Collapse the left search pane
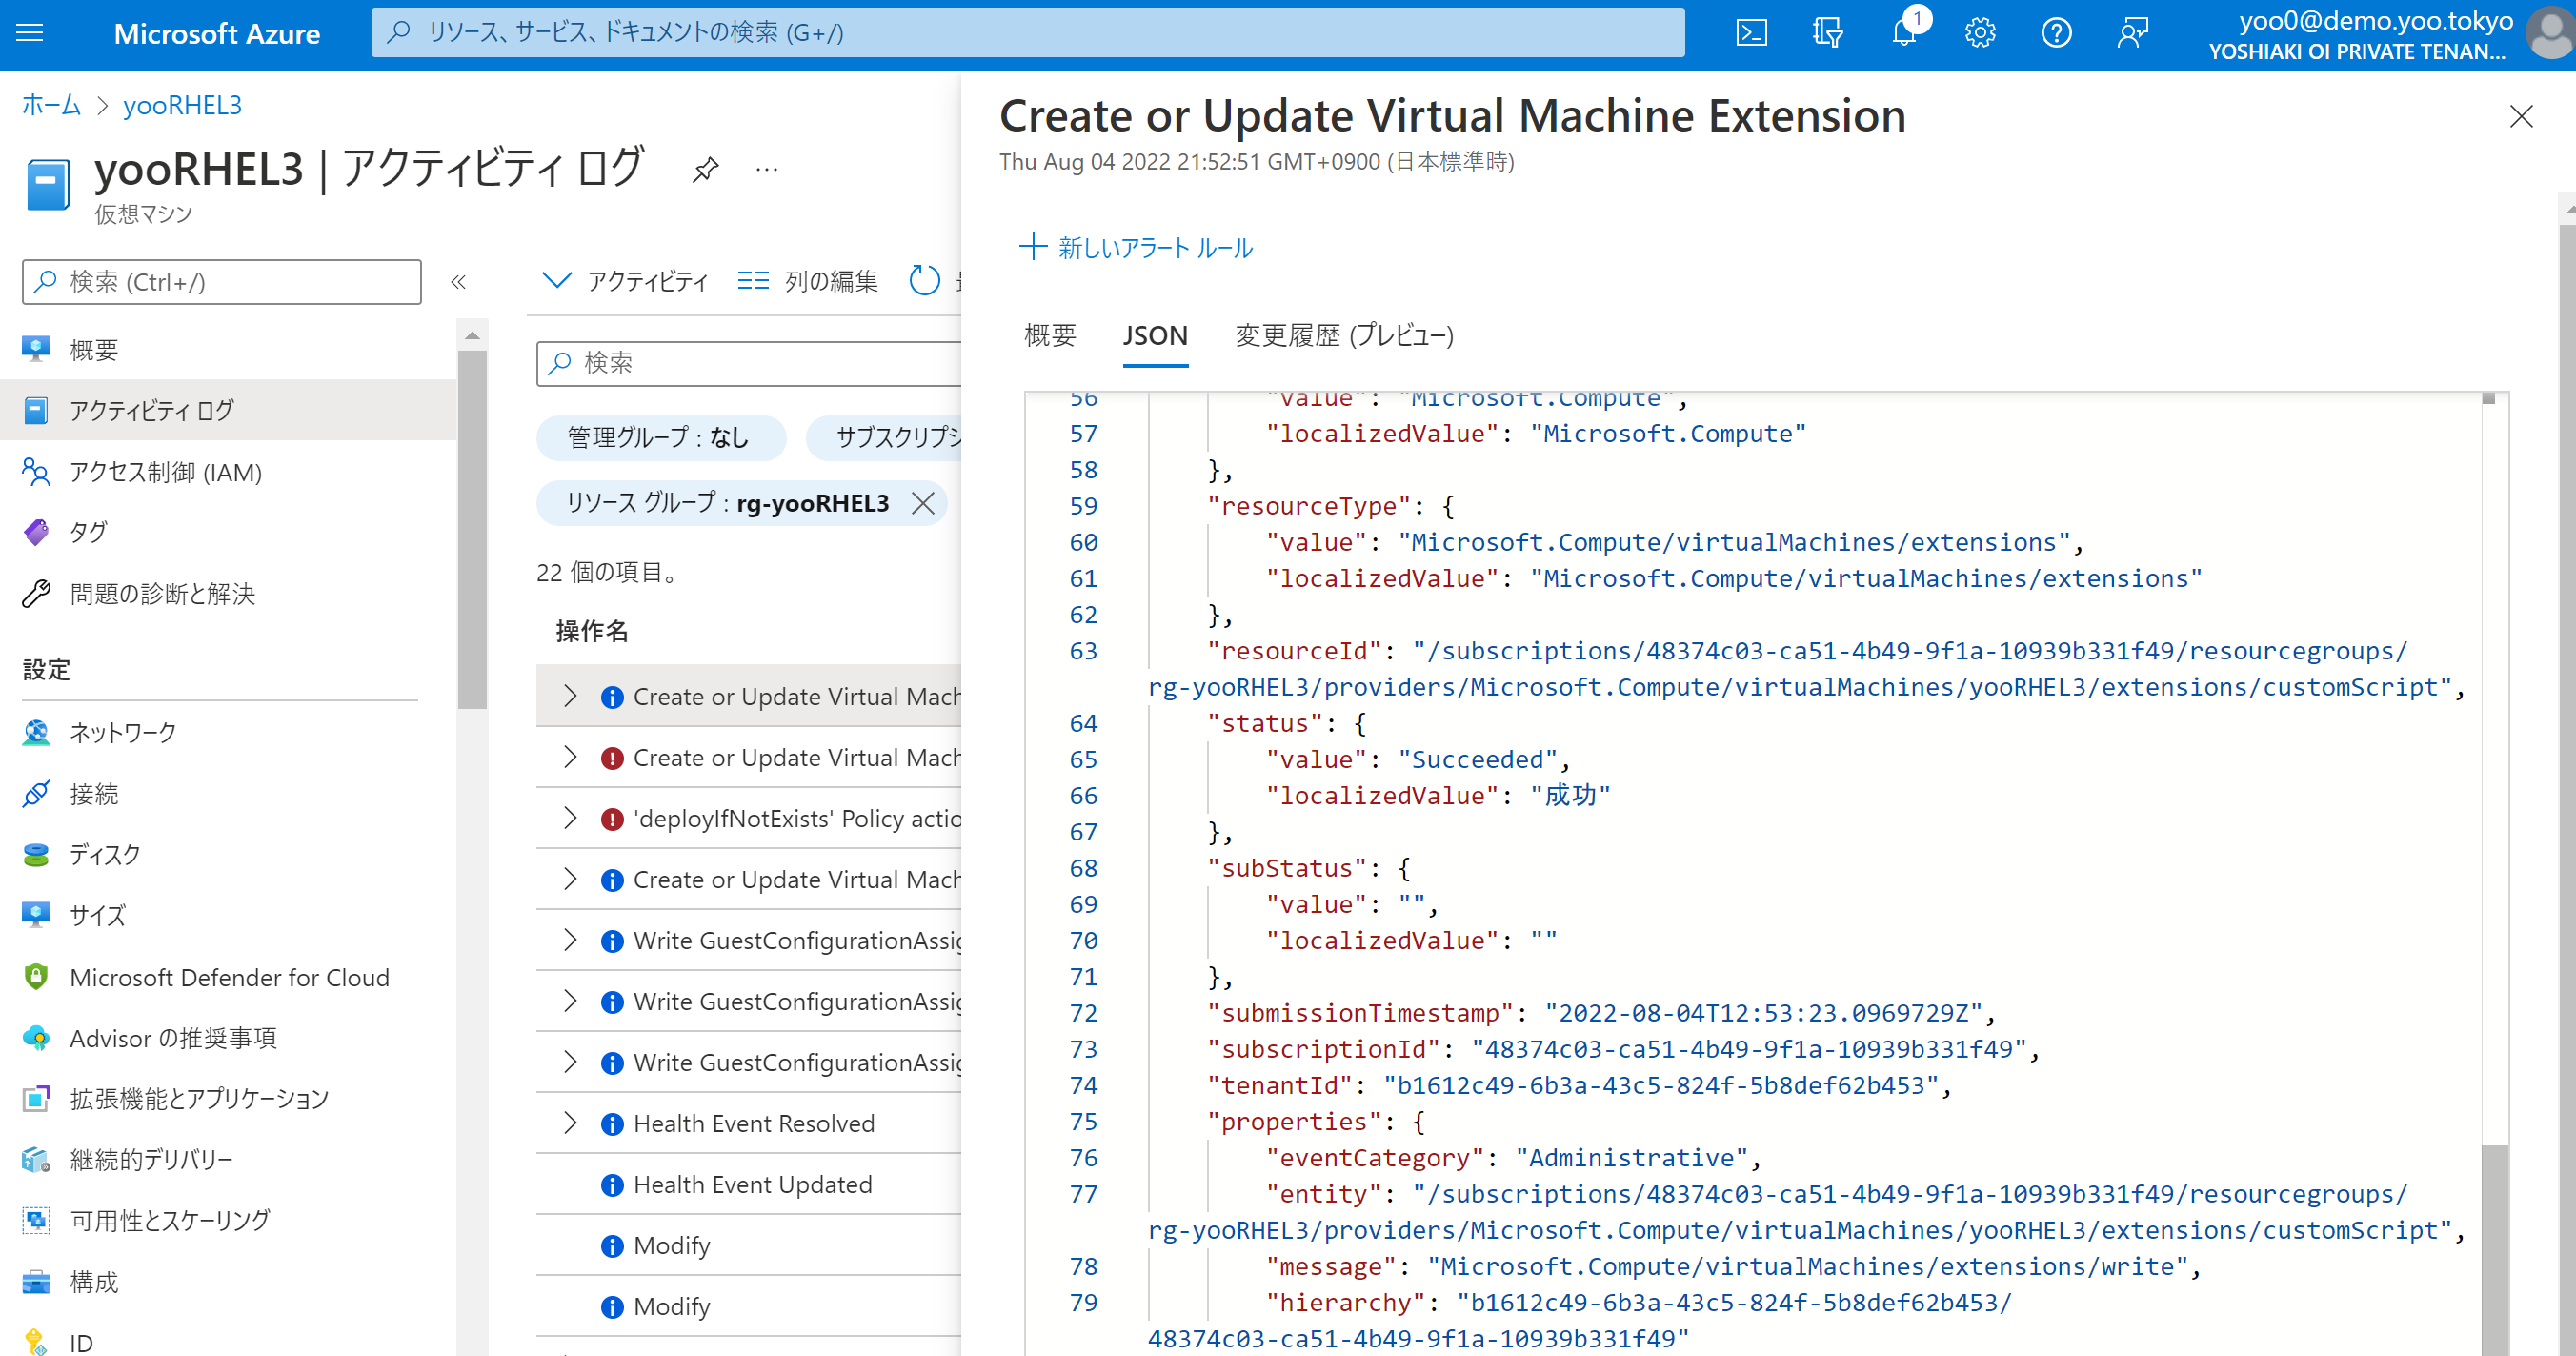 tap(458, 282)
